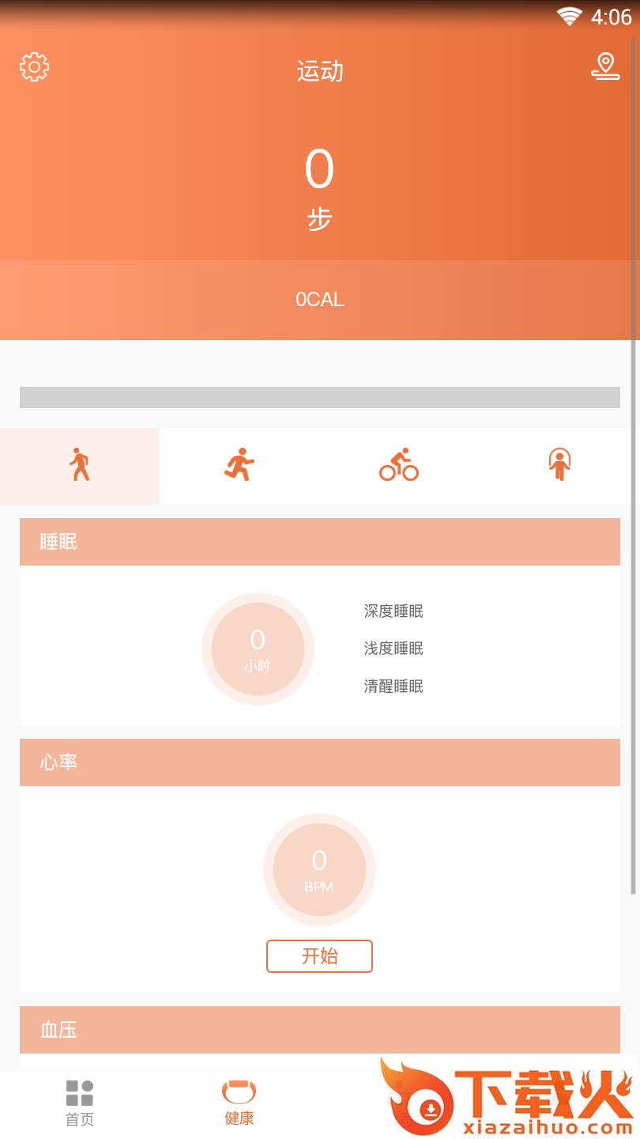Open the 血压 blood pressure section header
Image resolution: width=640 pixels, height=1139 pixels.
pyautogui.click(x=320, y=1030)
